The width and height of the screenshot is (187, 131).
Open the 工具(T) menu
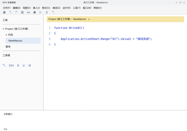[77, 8]
